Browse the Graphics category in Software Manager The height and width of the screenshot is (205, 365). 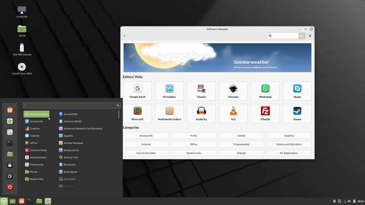click(289, 135)
